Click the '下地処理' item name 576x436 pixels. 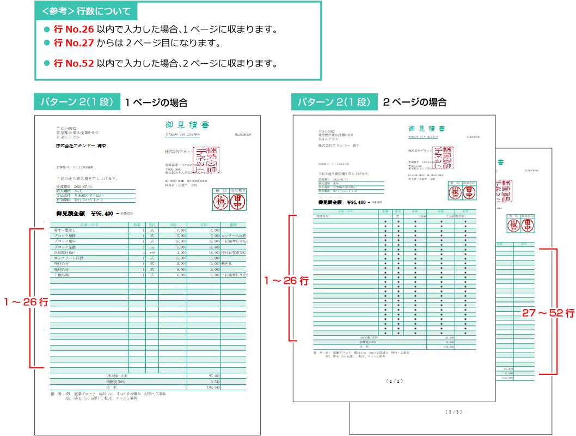coord(61,275)
